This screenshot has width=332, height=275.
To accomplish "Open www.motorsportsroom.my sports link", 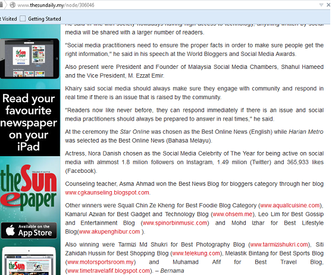I will tap(101, 262).
